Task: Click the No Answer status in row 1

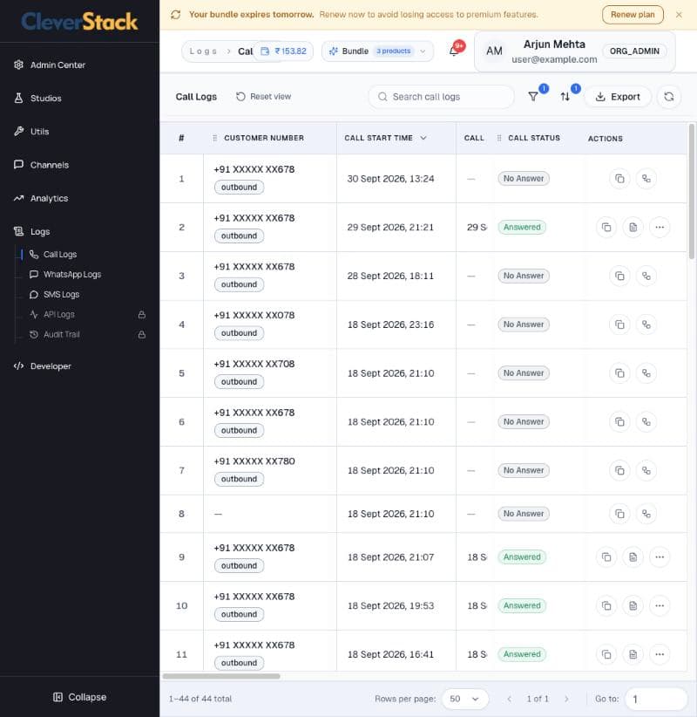Action: pos(524,178)
